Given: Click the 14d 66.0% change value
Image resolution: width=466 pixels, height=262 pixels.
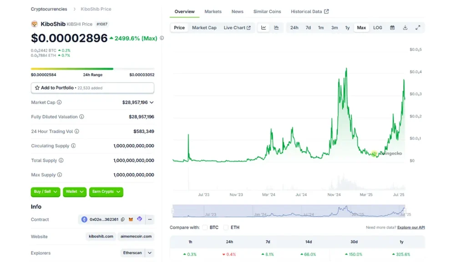Looking at the screenshot, I should click(x=308, y=255).
